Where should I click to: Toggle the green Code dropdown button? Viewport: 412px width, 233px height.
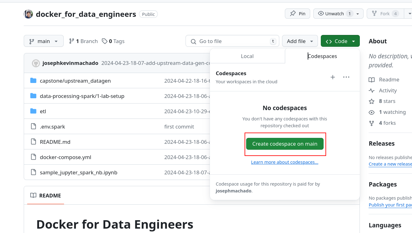pos(340,41)
